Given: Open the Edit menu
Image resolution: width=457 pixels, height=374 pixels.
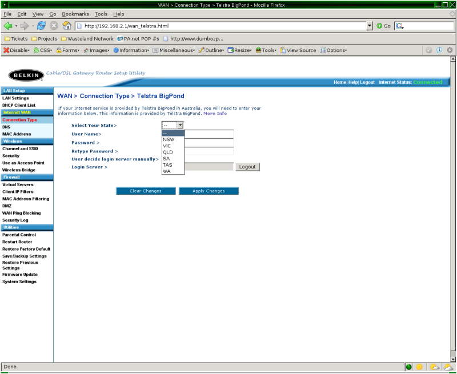Looking at the screenshot, I should [22, 14].
